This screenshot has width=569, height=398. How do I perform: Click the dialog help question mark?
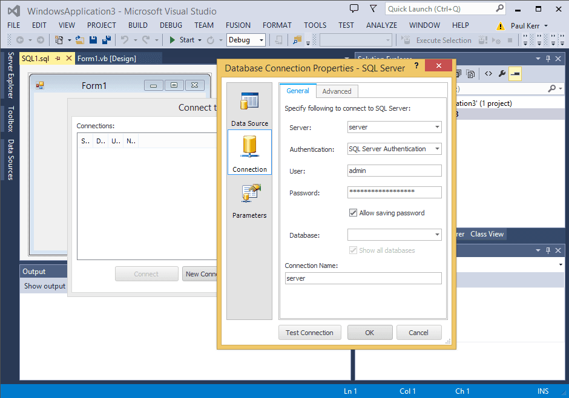click(416, 65)
